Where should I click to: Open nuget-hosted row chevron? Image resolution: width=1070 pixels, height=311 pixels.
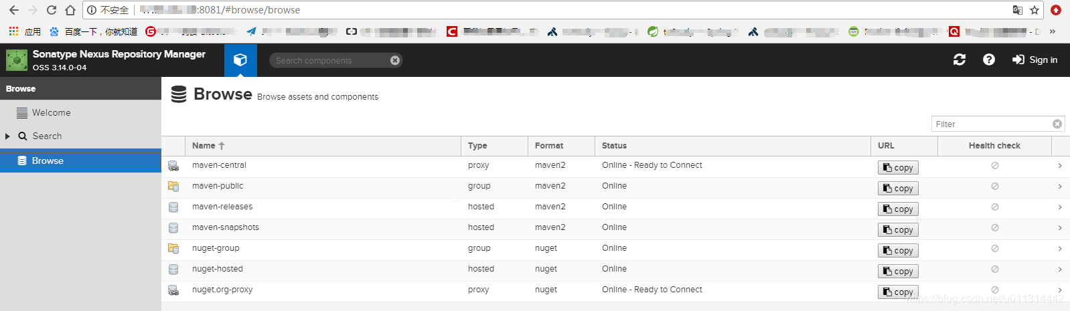tap(1060, 270)
